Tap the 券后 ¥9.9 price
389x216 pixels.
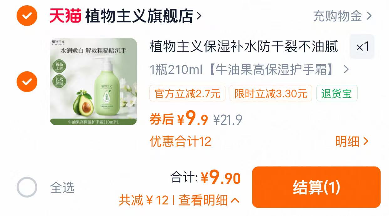pos(179,118)
